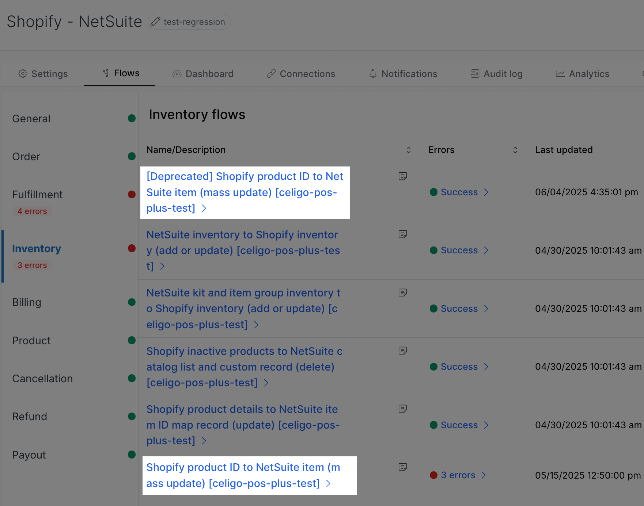Open the Order flows section

pyautogui.click(x=26, y=156)
